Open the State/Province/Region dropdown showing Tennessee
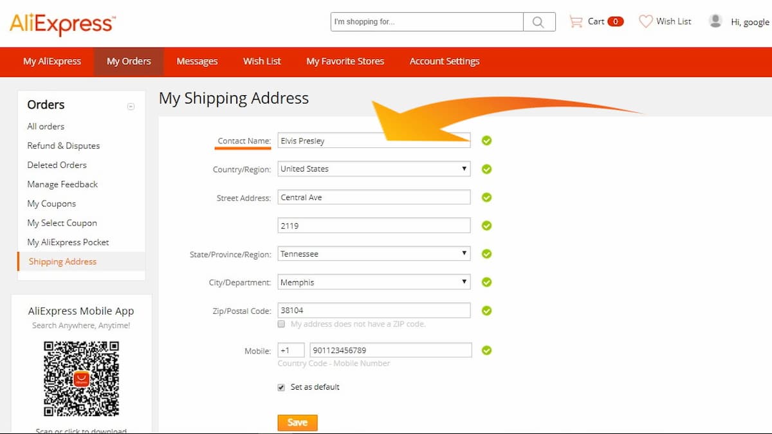 [374, 253]
